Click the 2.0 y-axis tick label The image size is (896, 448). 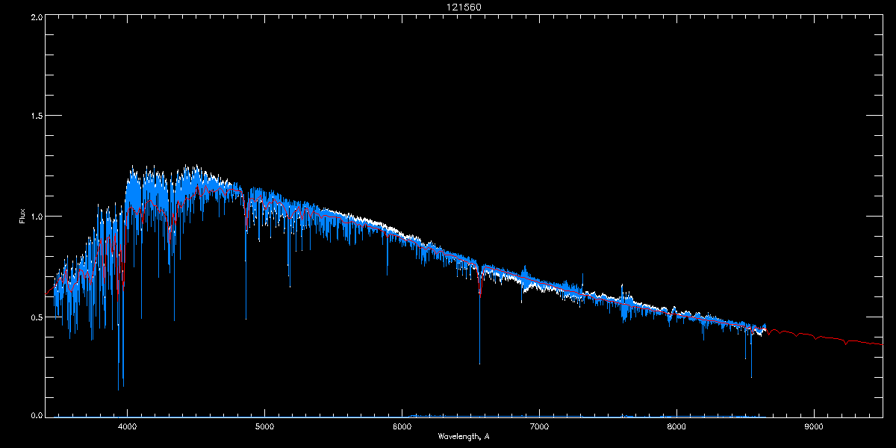(x=37, y=16)
